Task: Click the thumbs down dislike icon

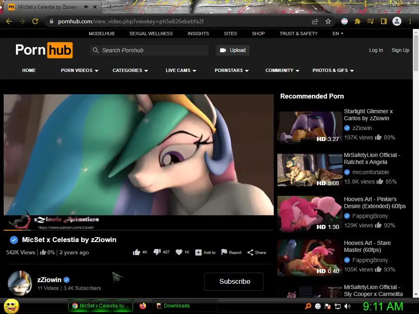Action: click(157, 252)
